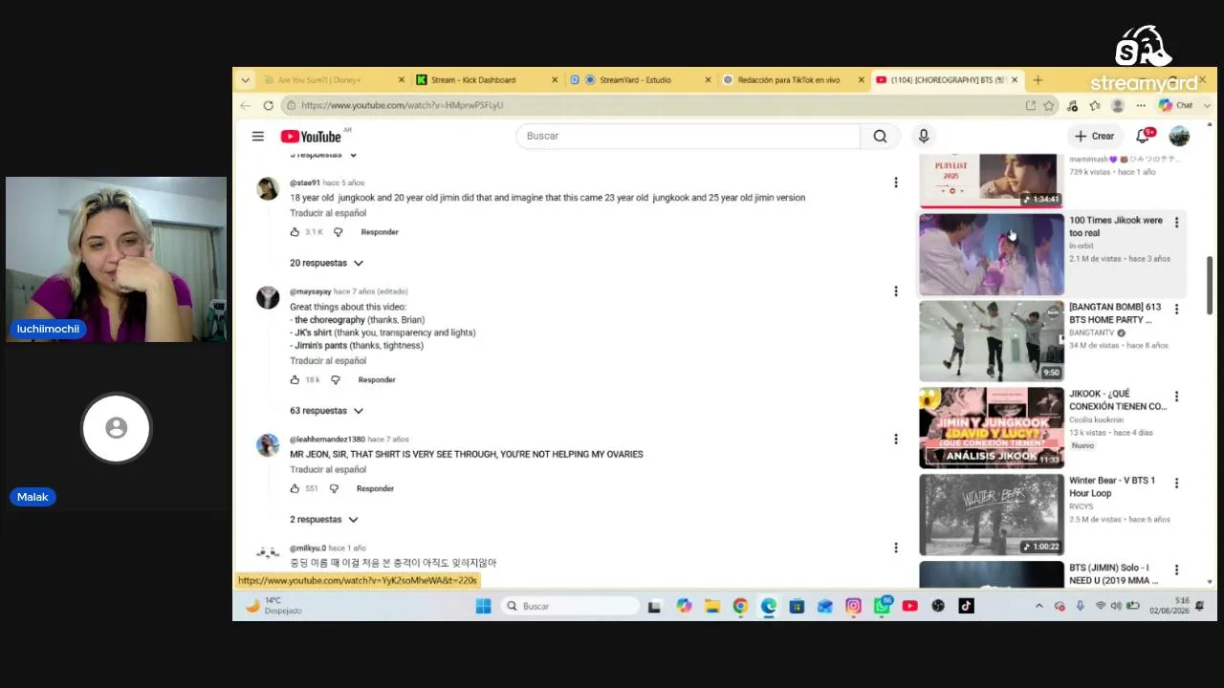Switch to 'Redacción para TikTok en vivo' tab
This screenshot has width=1224, height=688.
pos(792,80)
